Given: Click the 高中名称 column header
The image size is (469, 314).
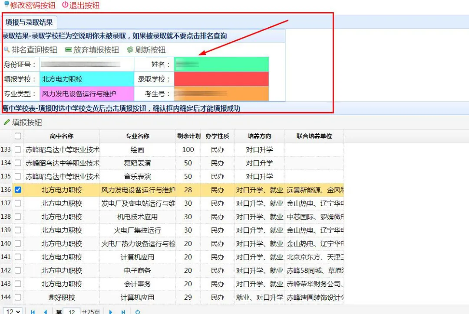Looking at the screenshot, I should click(x=62, y=136).
